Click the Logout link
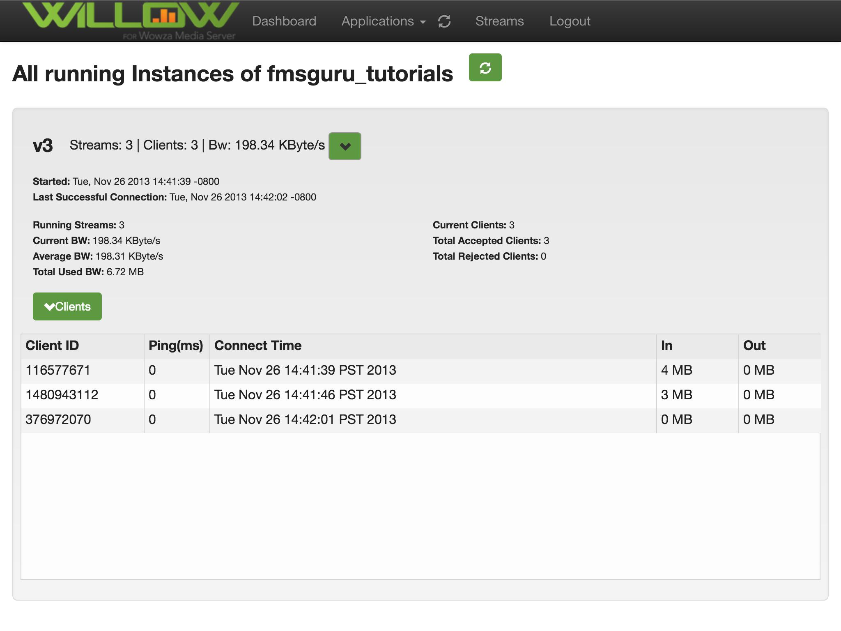This screenshot has width=841, height=631. click(570, 21)
